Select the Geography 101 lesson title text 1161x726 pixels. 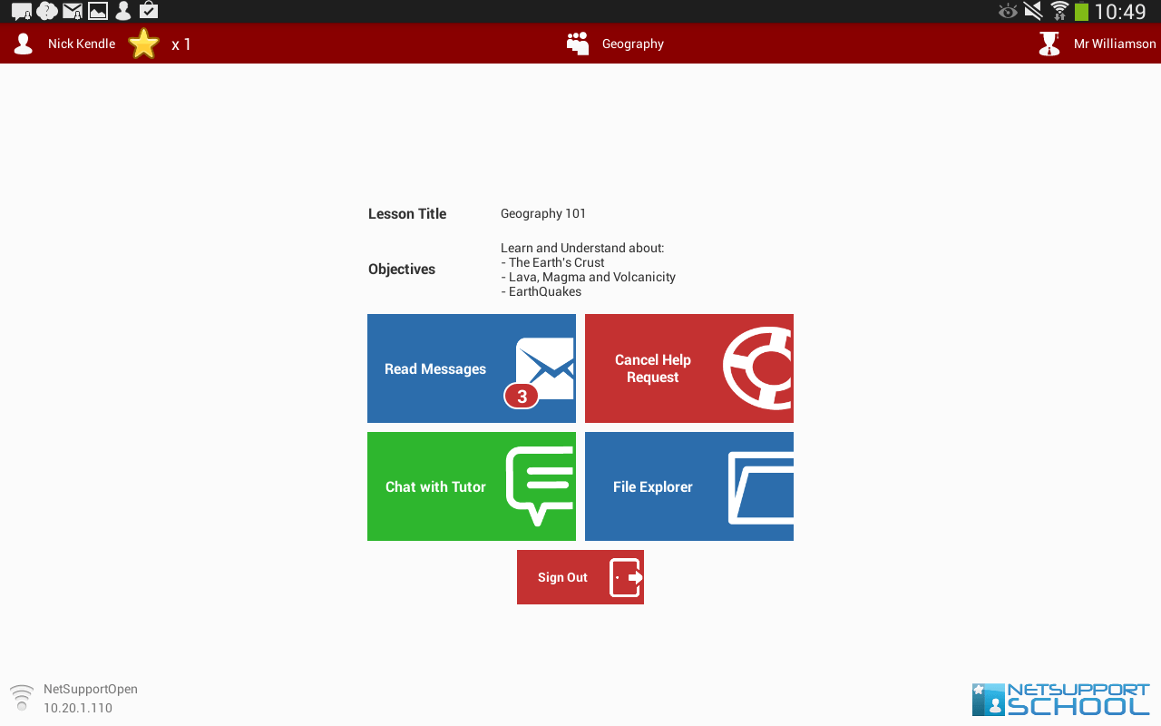[543, 214]
